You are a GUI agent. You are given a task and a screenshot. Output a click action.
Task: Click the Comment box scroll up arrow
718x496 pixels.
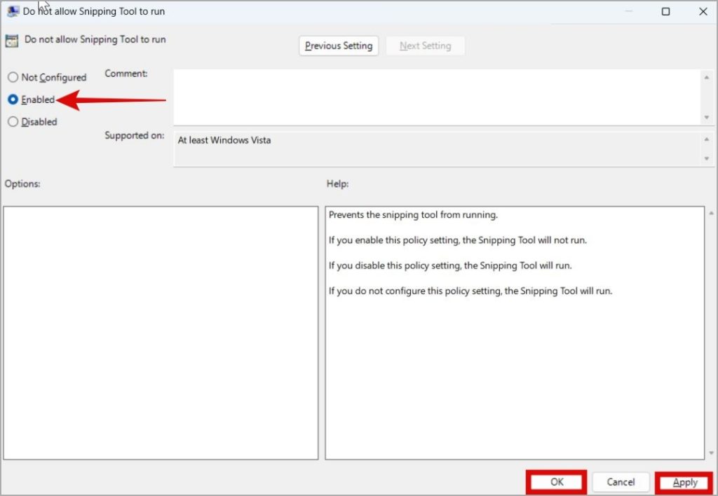click(707, 77)
